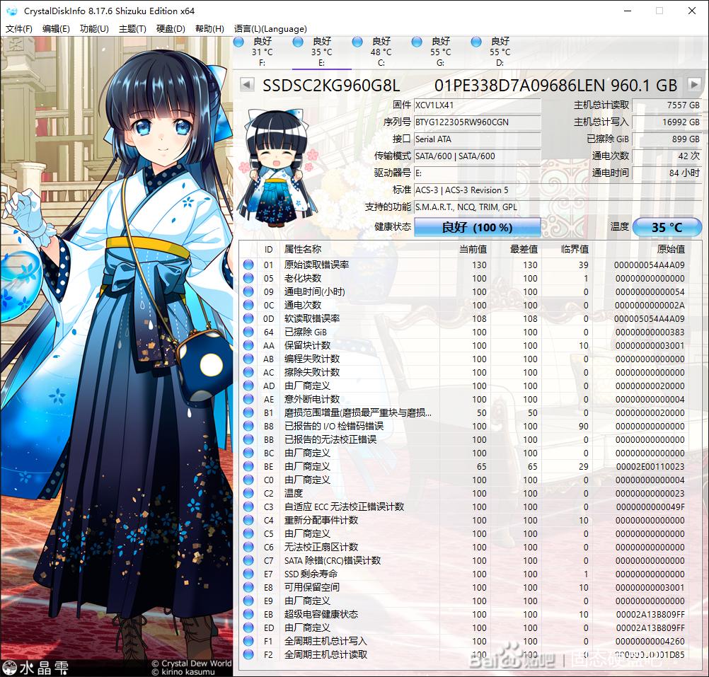The image size is (709, 677).
Task: Click status dot of attribute 0C 通电次数
Action: [248, 305]
